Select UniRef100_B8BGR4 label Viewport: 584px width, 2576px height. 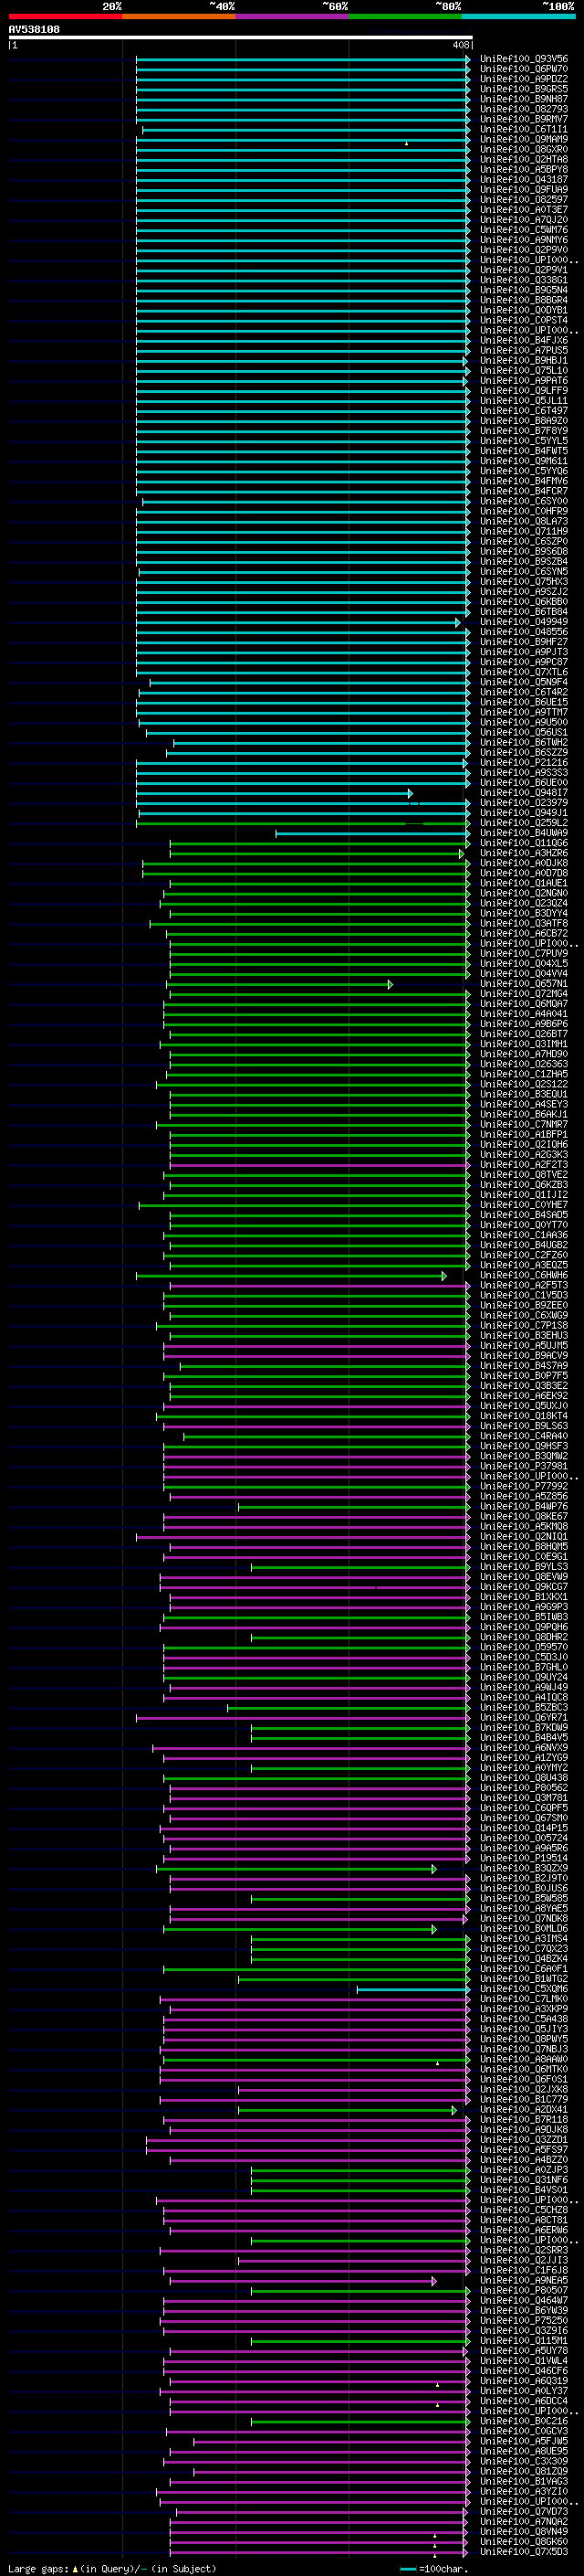coord(524,300)
